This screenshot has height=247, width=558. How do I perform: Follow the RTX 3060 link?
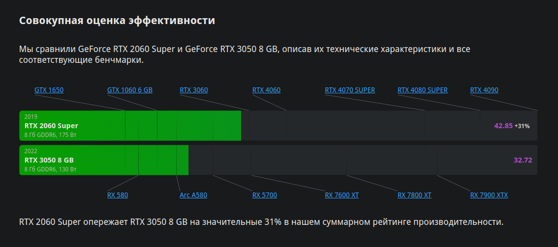194,90
